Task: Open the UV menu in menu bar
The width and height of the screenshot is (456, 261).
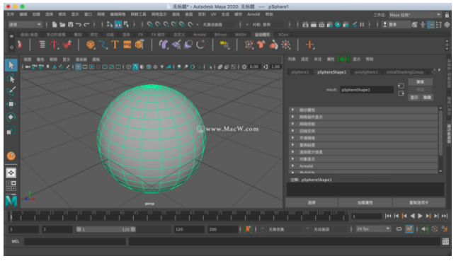Action: pos(213,14)
